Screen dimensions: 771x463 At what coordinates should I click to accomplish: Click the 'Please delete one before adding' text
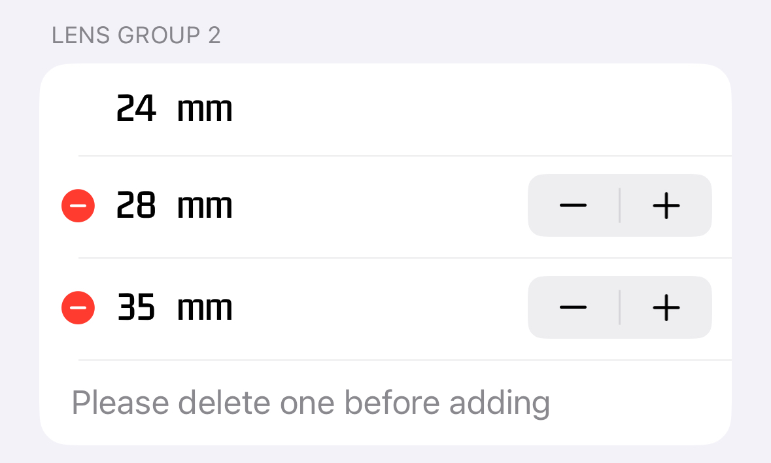pyautogui.click(x=311, y=404)
